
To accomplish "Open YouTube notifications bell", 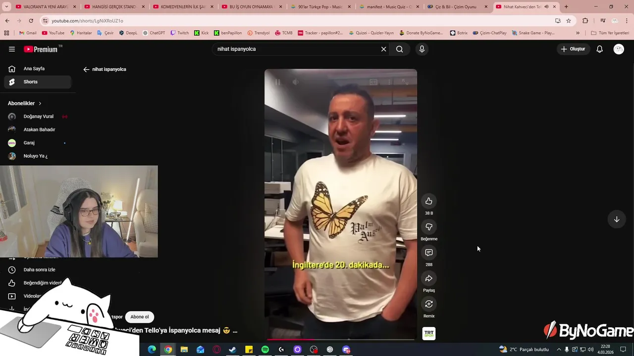I will [599, 49].
